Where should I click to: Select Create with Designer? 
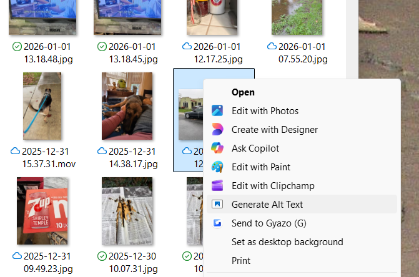(x=302, y=129)
